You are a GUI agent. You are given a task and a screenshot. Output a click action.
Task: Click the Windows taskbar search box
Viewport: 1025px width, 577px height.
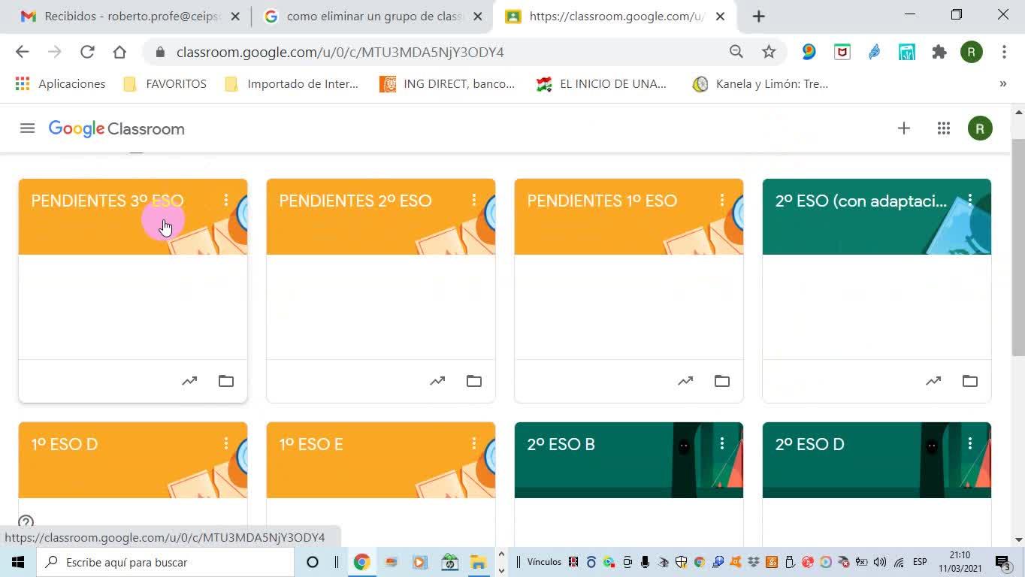click(165, 562)
